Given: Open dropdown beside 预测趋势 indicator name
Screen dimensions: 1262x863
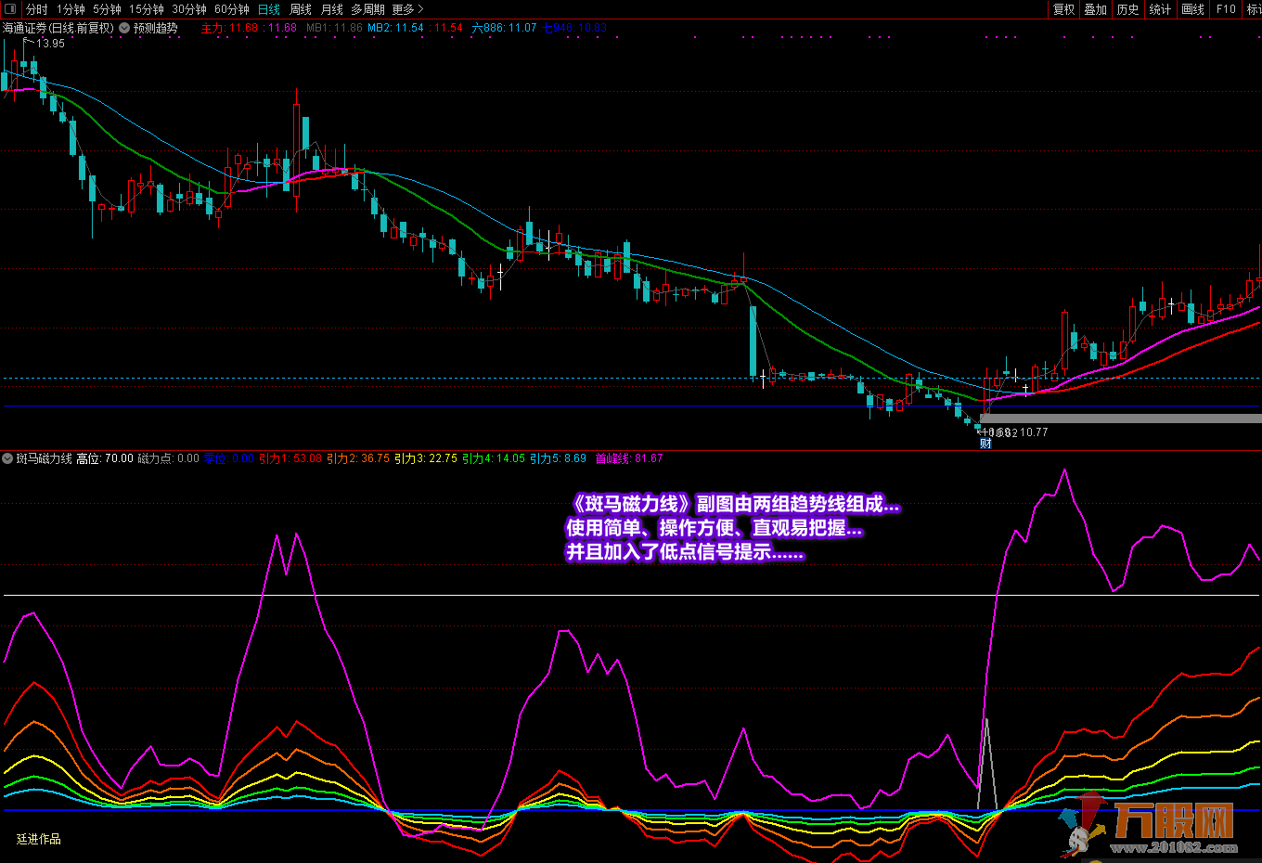Looking at the screenshot, I should pyautogui.click(x=124, y=28).
